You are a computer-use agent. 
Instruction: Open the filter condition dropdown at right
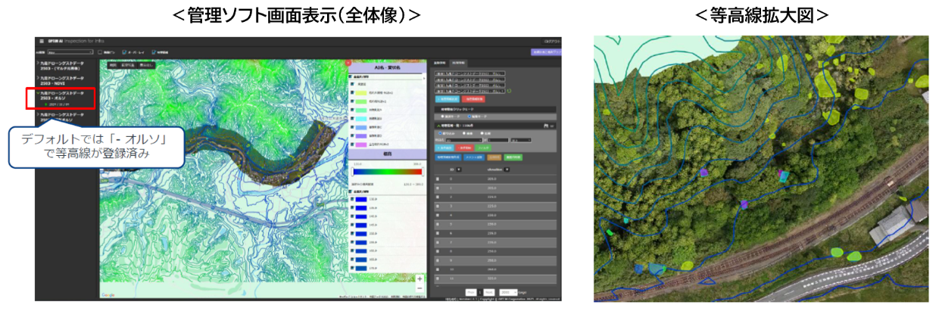click(x=521, y=140)
